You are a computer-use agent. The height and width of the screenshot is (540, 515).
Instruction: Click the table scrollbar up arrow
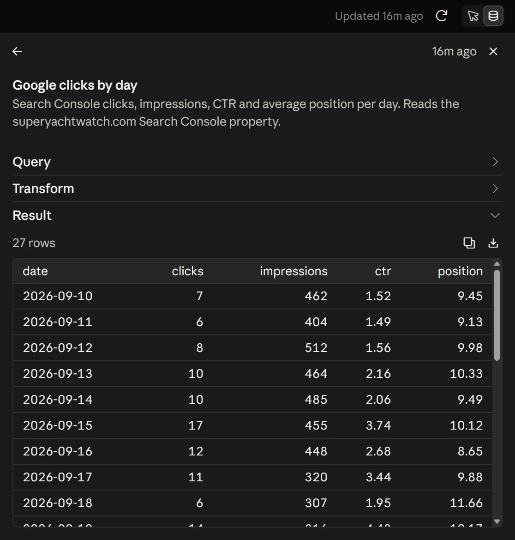coord(497,264)
